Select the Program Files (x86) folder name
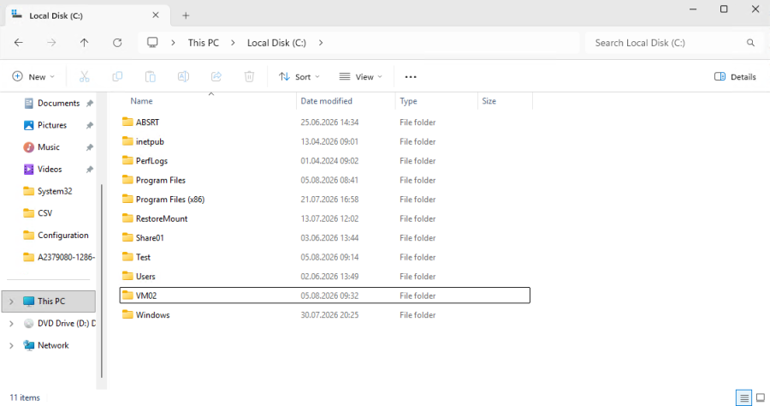Viewport: 770px width, 406px height. coord(170,199)
